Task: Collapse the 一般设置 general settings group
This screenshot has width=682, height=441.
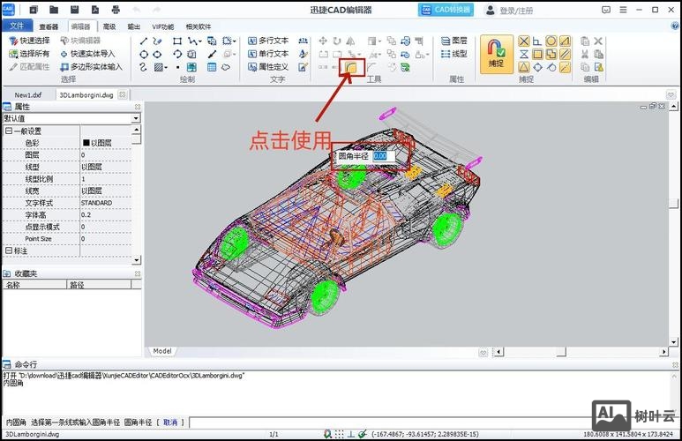Action: (9, 131)
